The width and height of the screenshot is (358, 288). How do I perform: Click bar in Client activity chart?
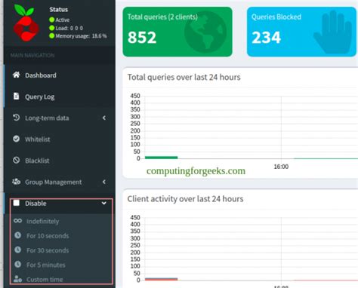tap(162, 279)
